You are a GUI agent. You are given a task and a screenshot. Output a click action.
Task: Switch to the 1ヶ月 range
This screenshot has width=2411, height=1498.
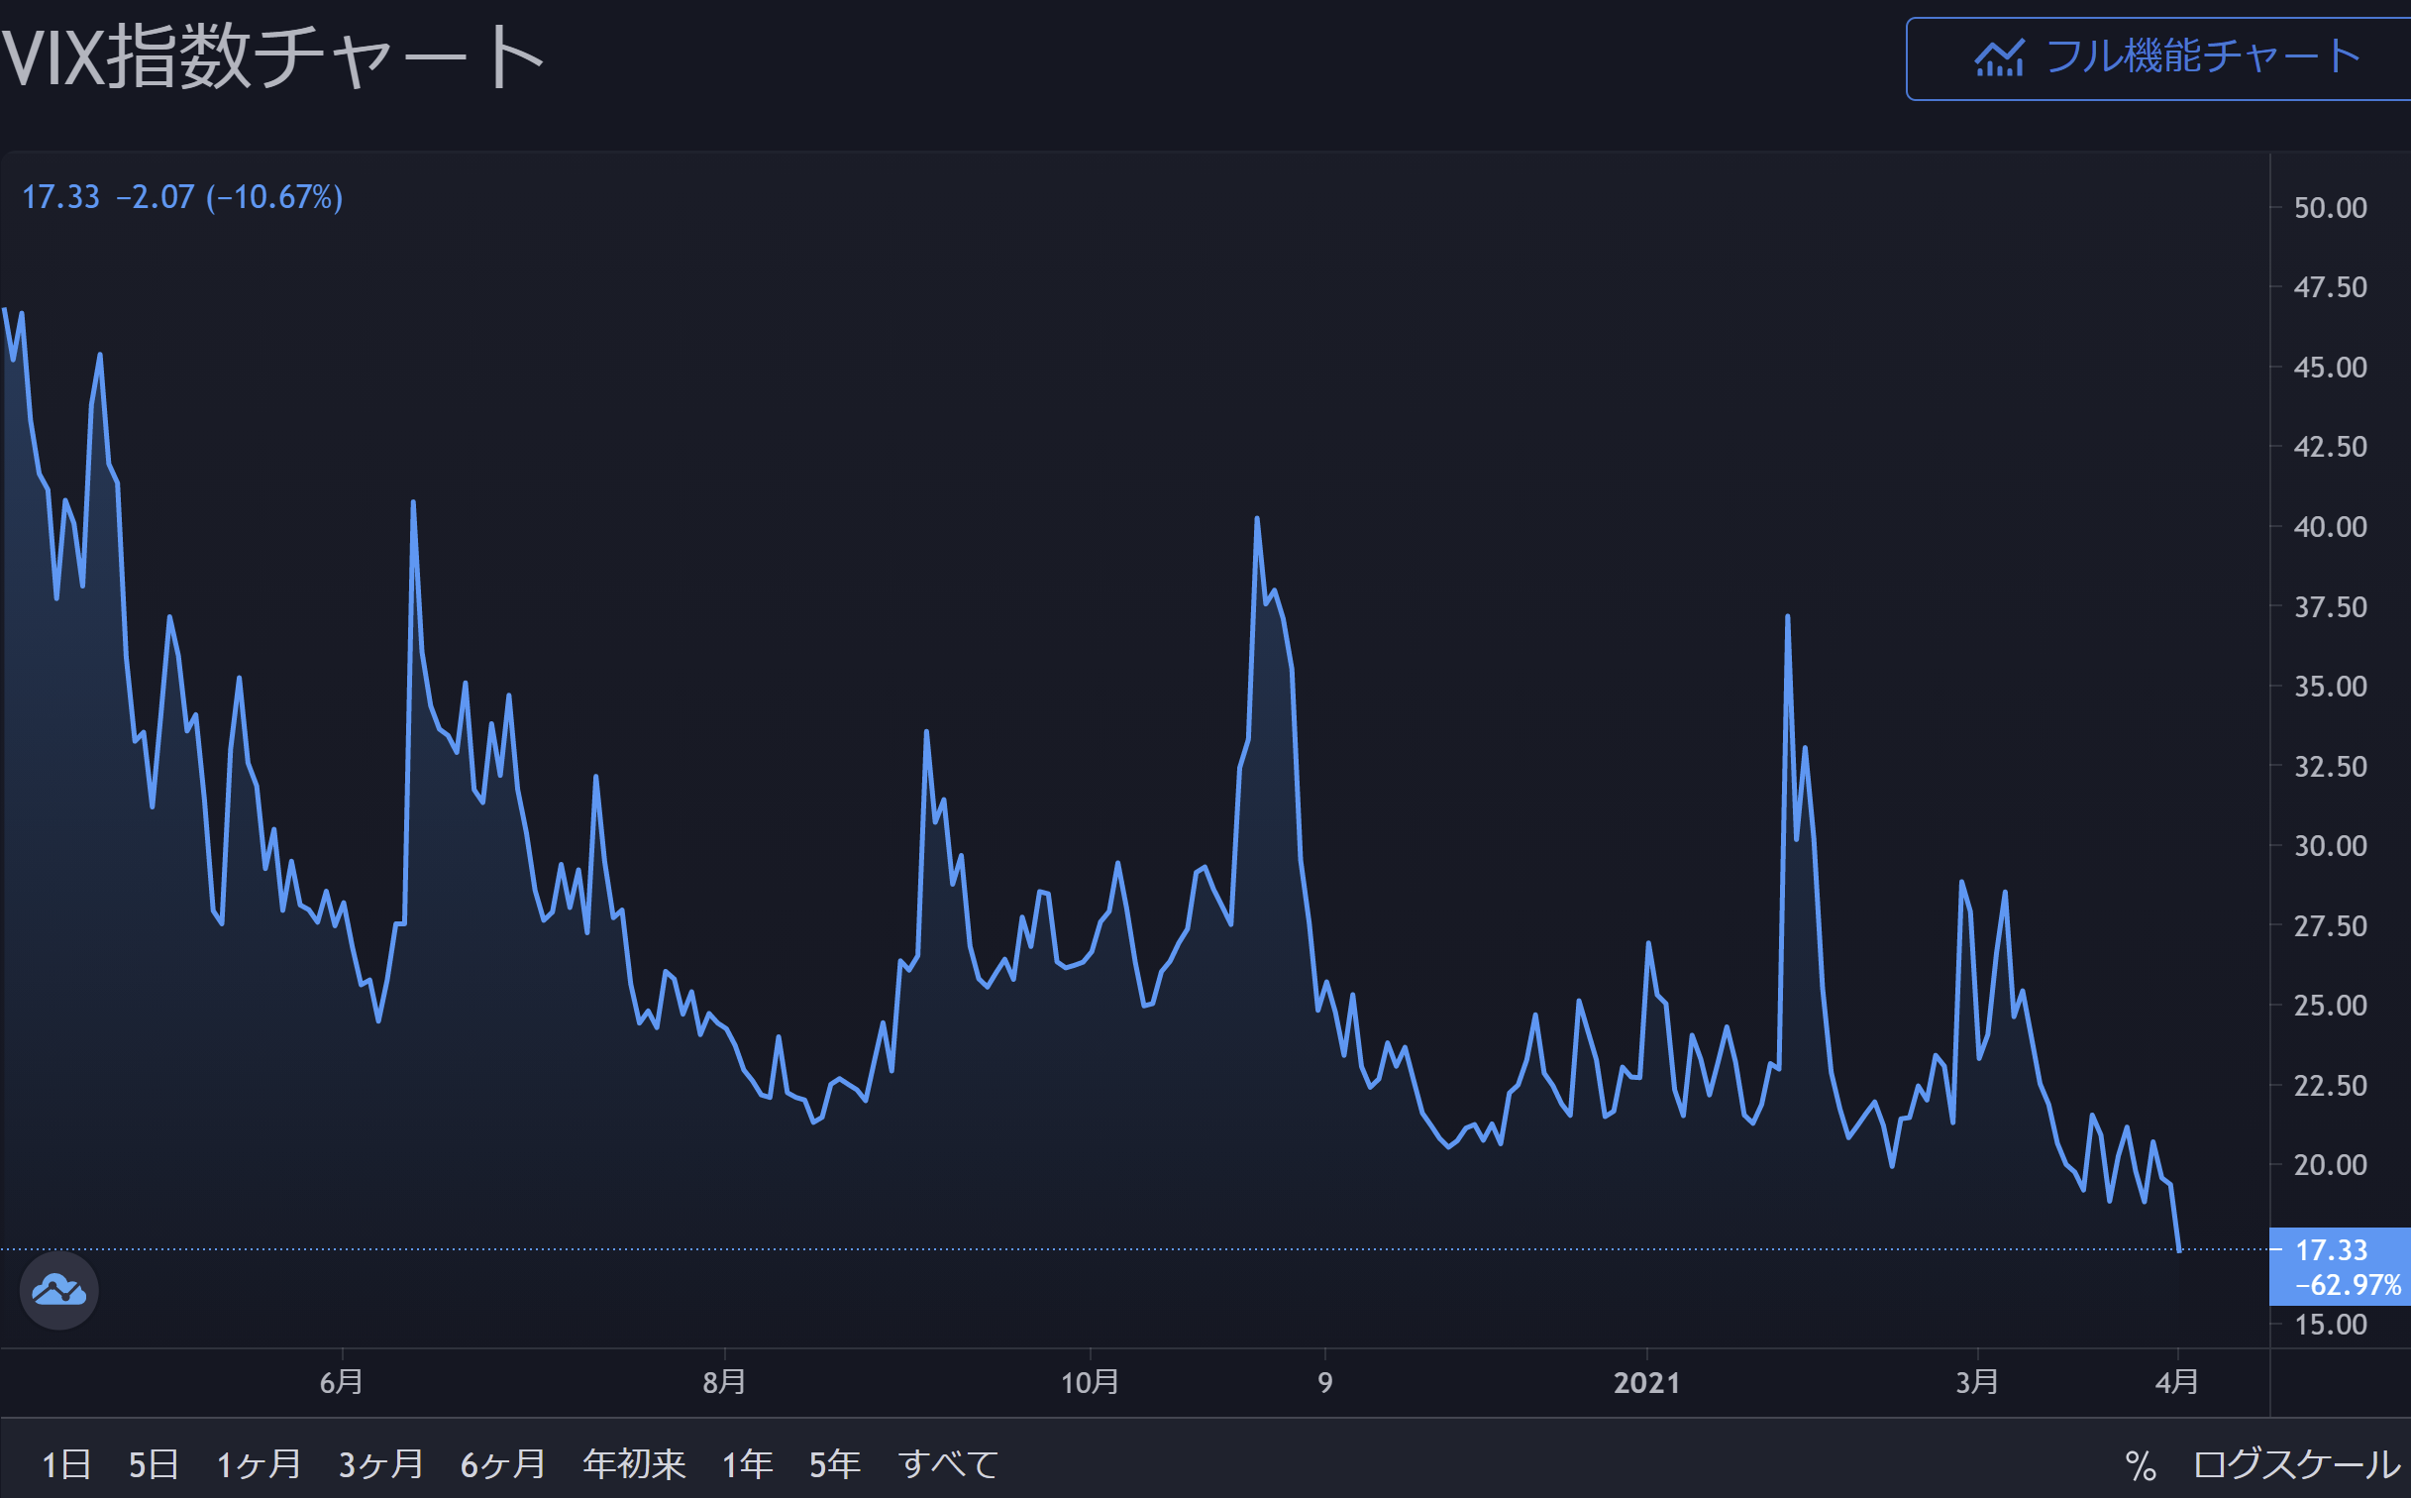259,1464
